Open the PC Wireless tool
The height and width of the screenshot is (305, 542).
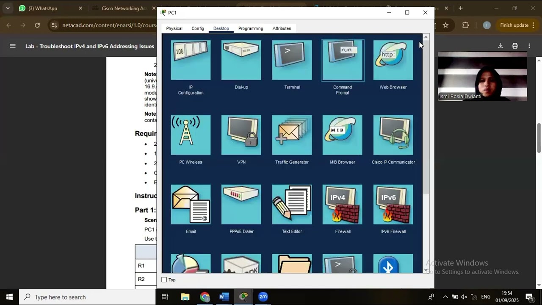[191, 135]
